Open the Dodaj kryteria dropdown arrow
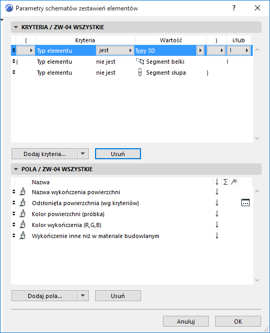The width and height of the screenshot is (270, 333). [83, 153]
